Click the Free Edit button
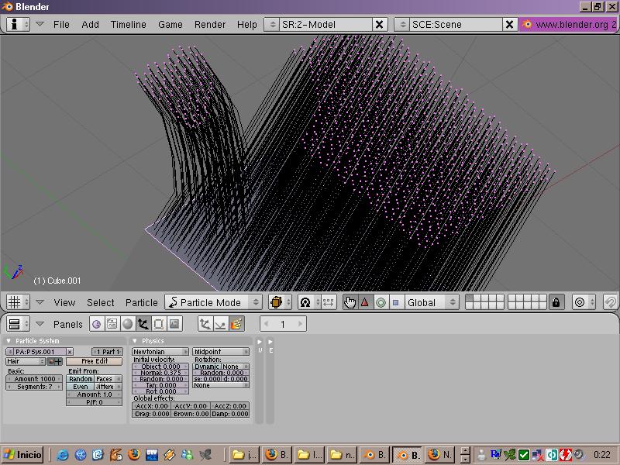Screen dimensions: 620x465 click(x=94, y=361)
